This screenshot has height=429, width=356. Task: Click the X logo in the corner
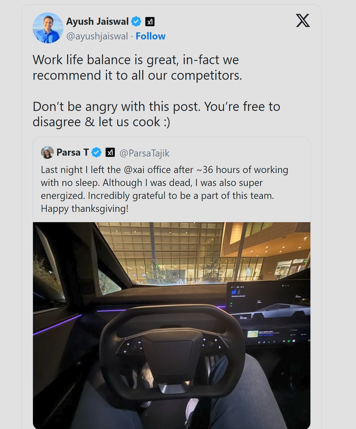coord(303,21)
